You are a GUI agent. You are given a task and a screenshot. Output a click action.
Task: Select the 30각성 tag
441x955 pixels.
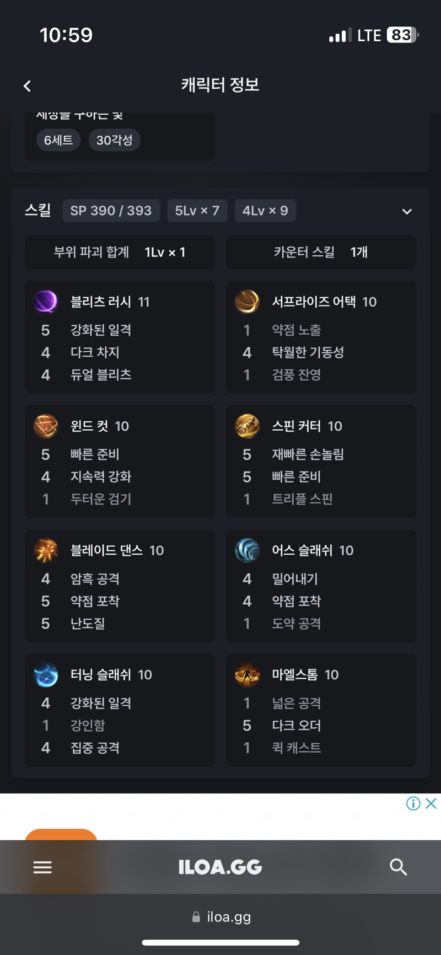click(115, 140)
